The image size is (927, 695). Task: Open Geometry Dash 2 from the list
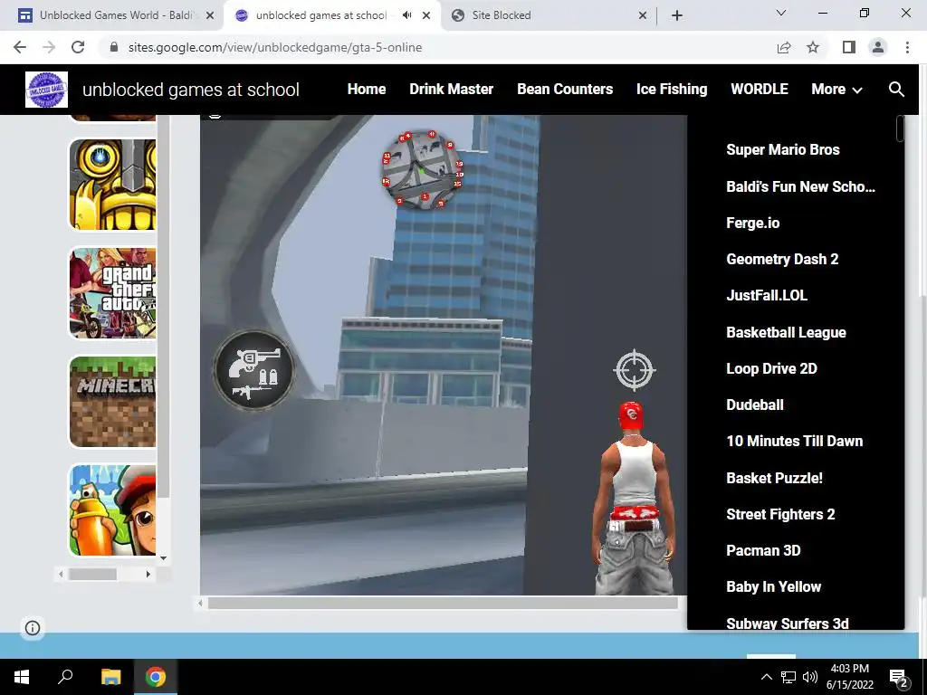pos(782,259)
